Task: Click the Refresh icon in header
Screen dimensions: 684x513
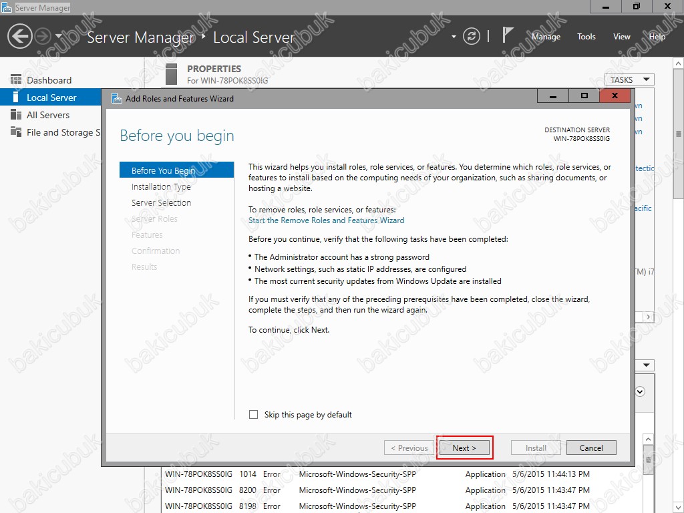Action: click(x=472, y=37)
